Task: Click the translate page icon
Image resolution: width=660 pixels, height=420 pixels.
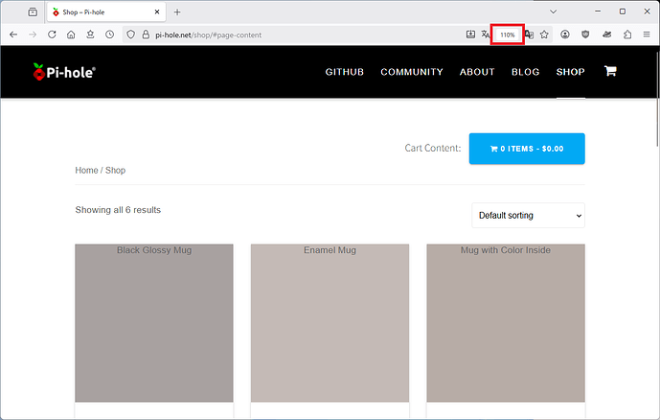Action: click(x=486, y=35)
